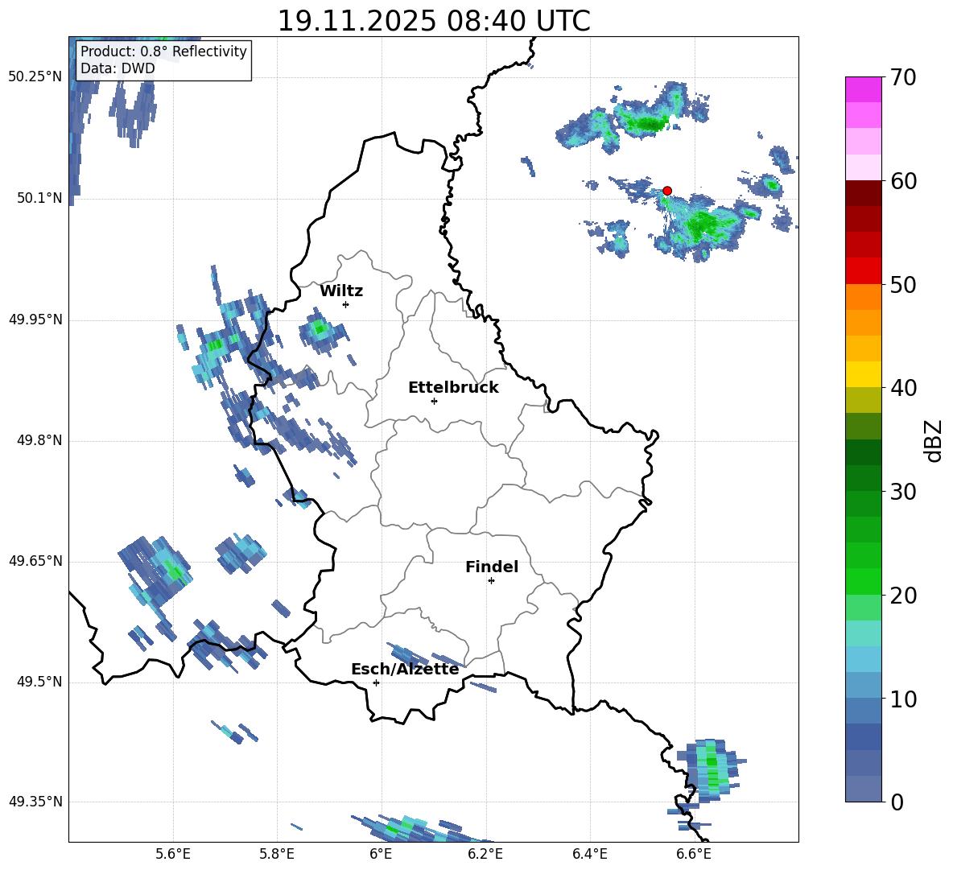953x870 pixels.
Task: Click the 70 tick on colorbar
Action: [x=903, y=77]
